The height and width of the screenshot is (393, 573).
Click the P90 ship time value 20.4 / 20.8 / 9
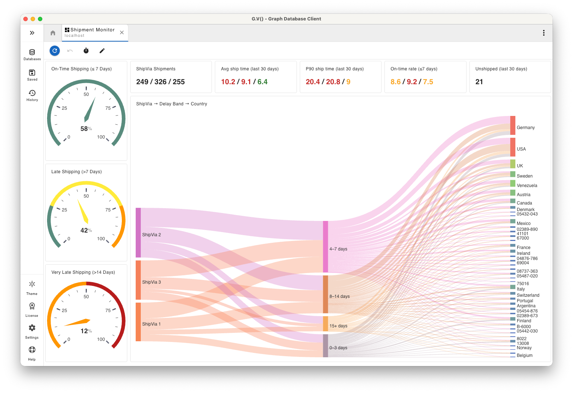[328, 82]
